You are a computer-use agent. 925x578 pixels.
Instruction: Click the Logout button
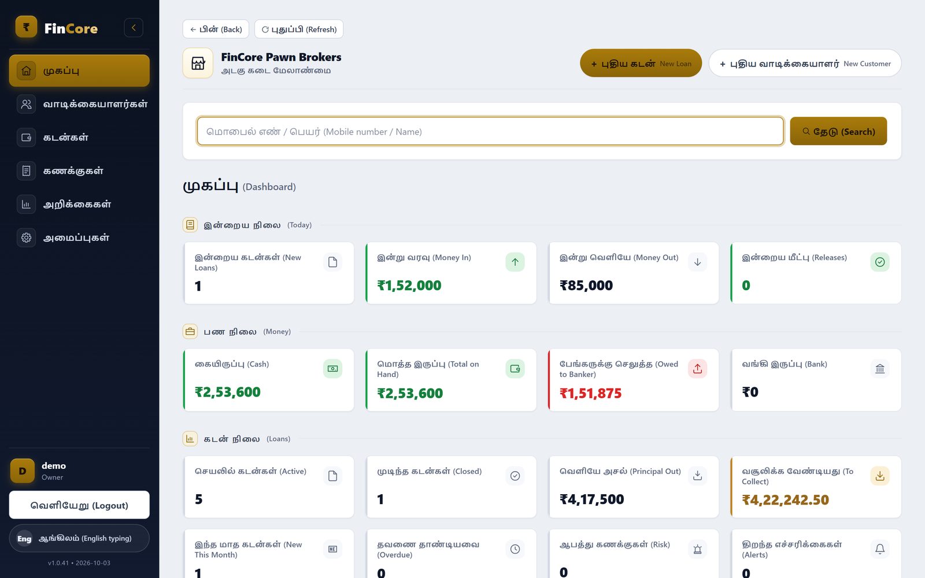(79, 505)
